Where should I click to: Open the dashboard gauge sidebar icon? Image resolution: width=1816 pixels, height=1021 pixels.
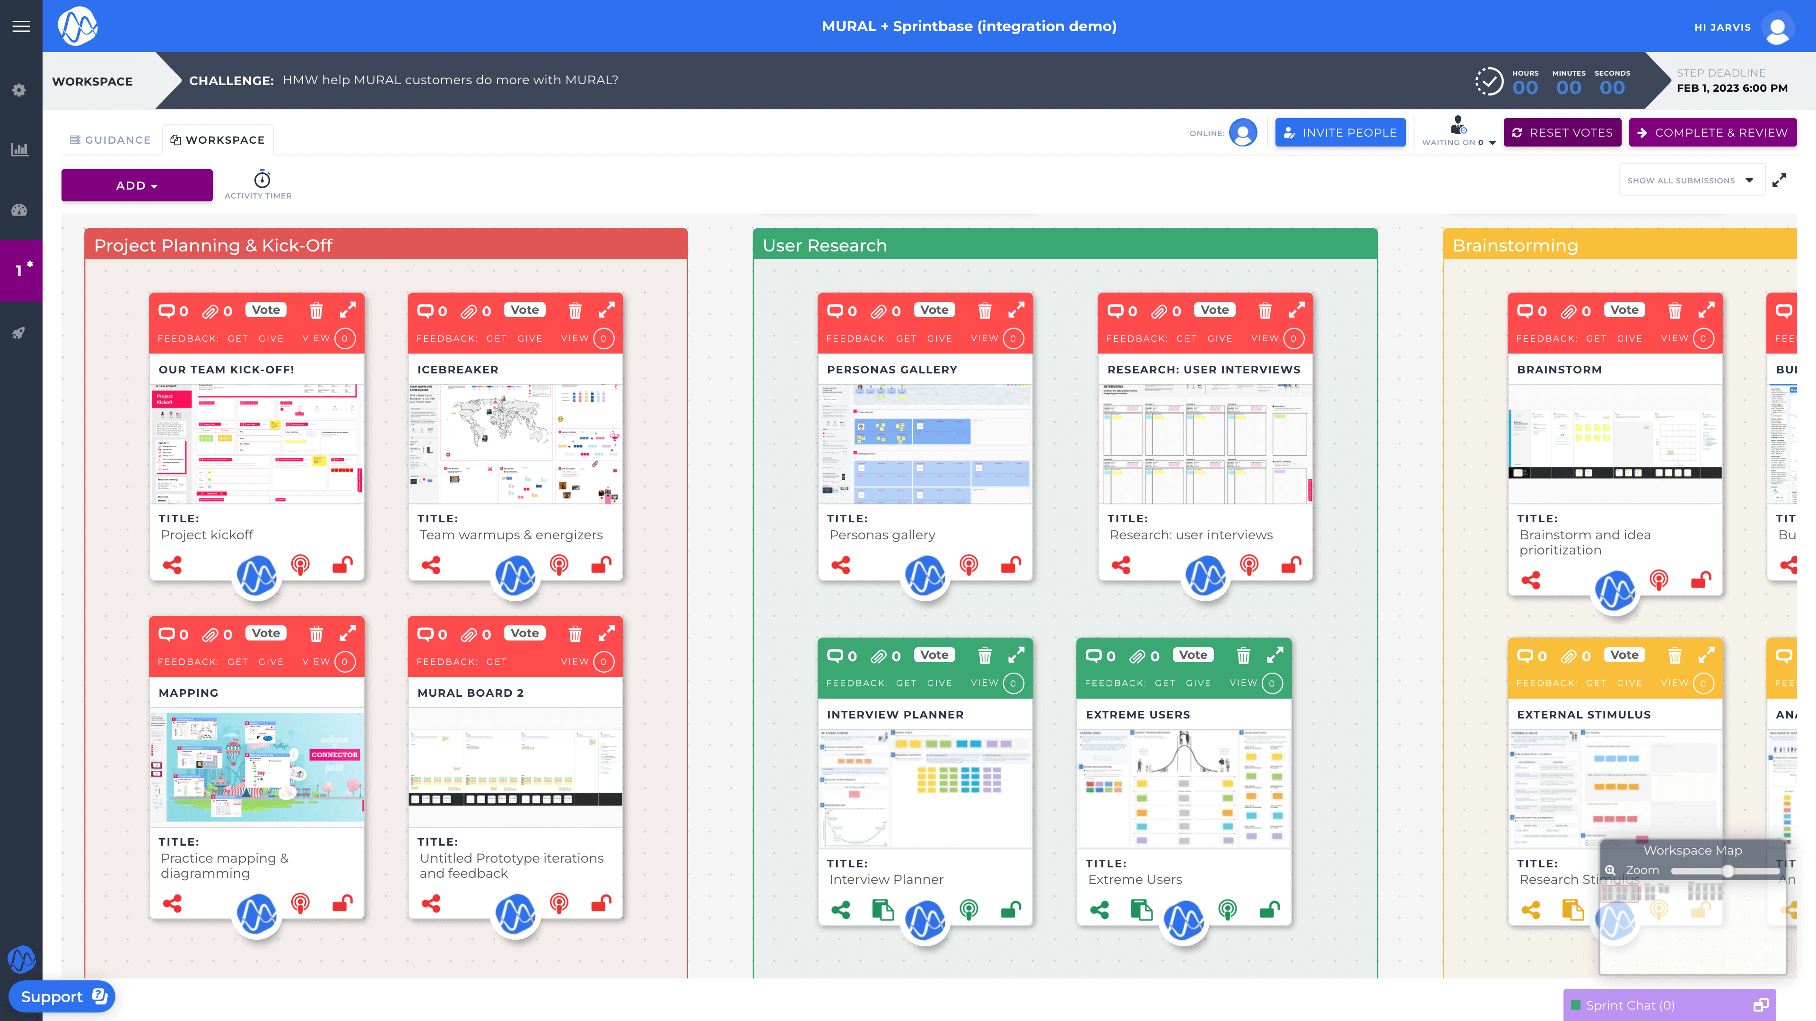tap(19, 210)
